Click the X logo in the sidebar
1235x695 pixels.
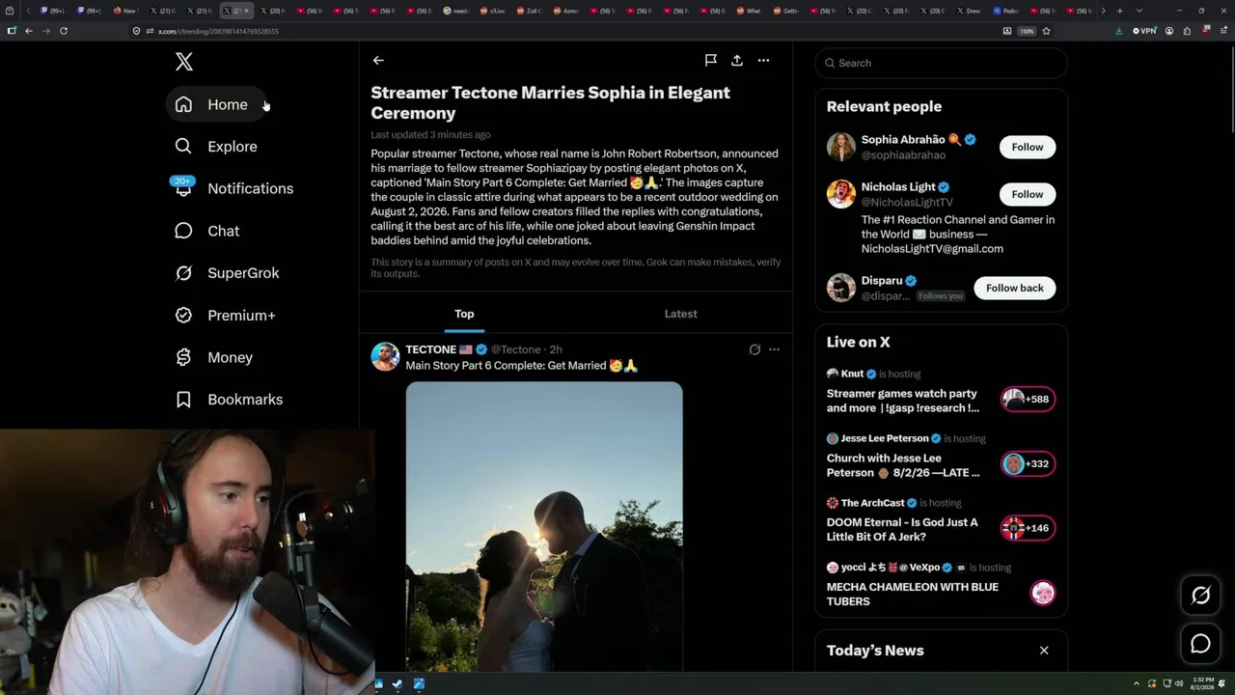(184, 63)
